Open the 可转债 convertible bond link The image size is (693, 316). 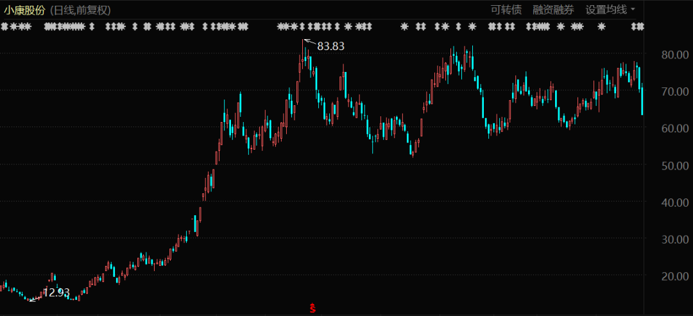tap(506, 10)
